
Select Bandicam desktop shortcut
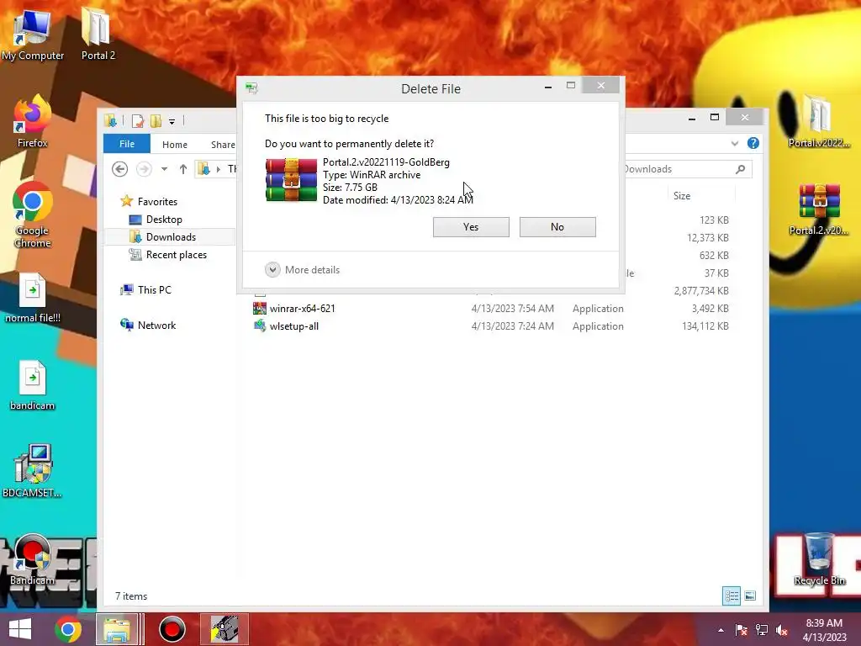coord(33,559)
